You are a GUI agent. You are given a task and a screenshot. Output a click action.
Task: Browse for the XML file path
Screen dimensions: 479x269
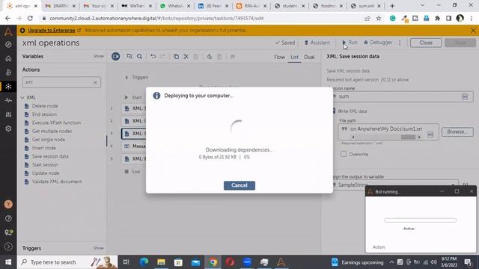(x=457, y=132)
